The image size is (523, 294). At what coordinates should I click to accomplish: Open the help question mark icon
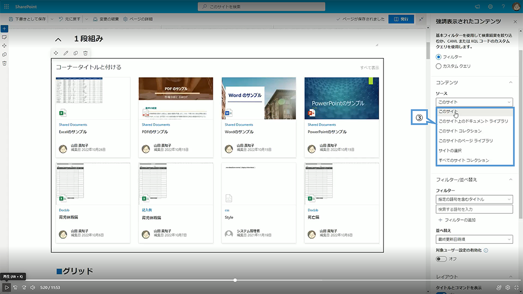(503, 6)
